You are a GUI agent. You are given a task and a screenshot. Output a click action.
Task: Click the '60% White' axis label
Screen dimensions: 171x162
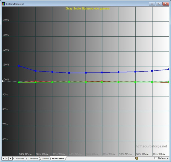point(109,154)
